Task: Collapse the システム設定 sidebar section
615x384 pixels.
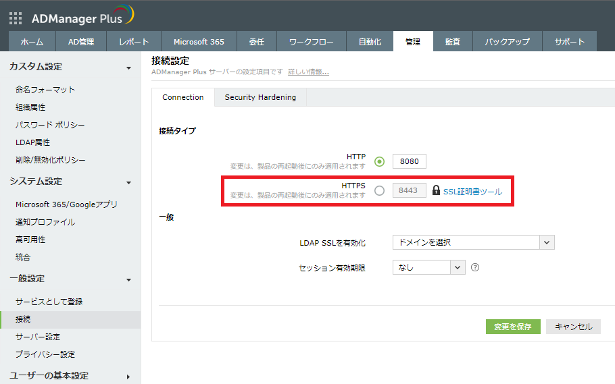Action: pos(128,182)
